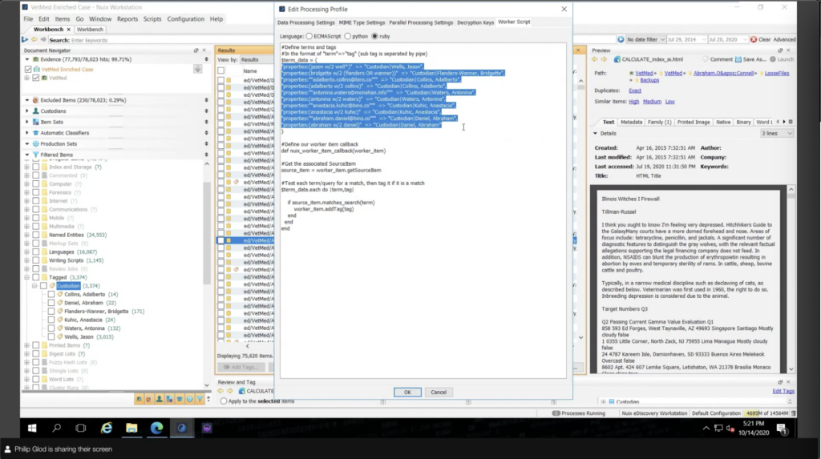This screenshot has width=821, height=459.
Task: Tick the Named Entities filter checkbox
Action: (35, 235)
